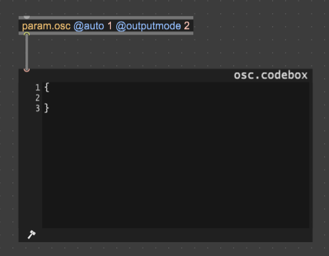This screenshot has height=256, width=329.
Task: Click the outlet at bottom of param.osc
Action: coord(27,34)
